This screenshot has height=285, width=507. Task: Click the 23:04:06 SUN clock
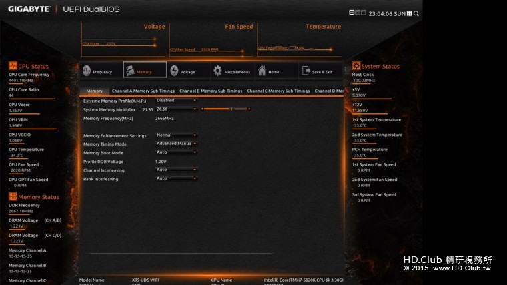point(387,13)
